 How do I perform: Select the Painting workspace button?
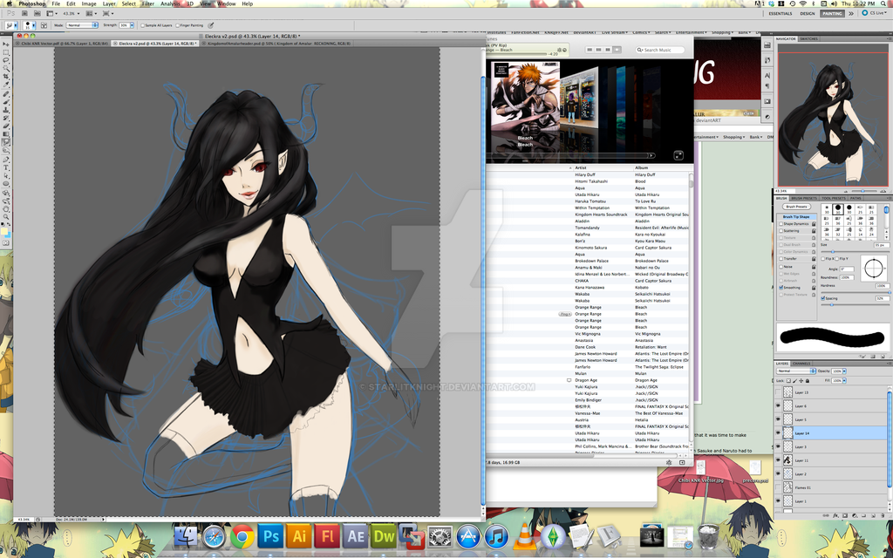(x=832, y=13)
